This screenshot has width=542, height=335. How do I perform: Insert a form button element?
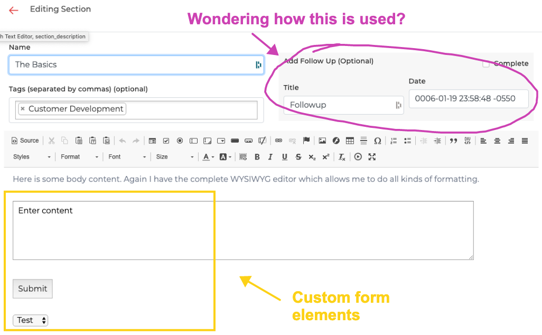(235, 141)
